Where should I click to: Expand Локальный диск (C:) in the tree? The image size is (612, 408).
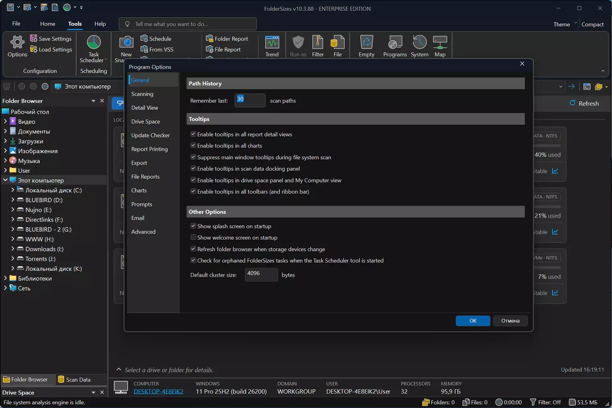pyautogui.click(x=12, y=190)
